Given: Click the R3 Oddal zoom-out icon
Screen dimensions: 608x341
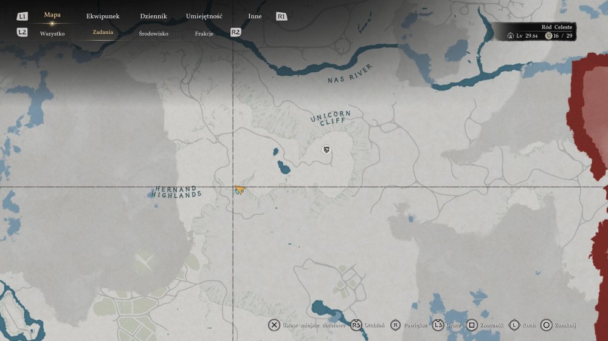Looking at the screenshot, I should point(356,325).
